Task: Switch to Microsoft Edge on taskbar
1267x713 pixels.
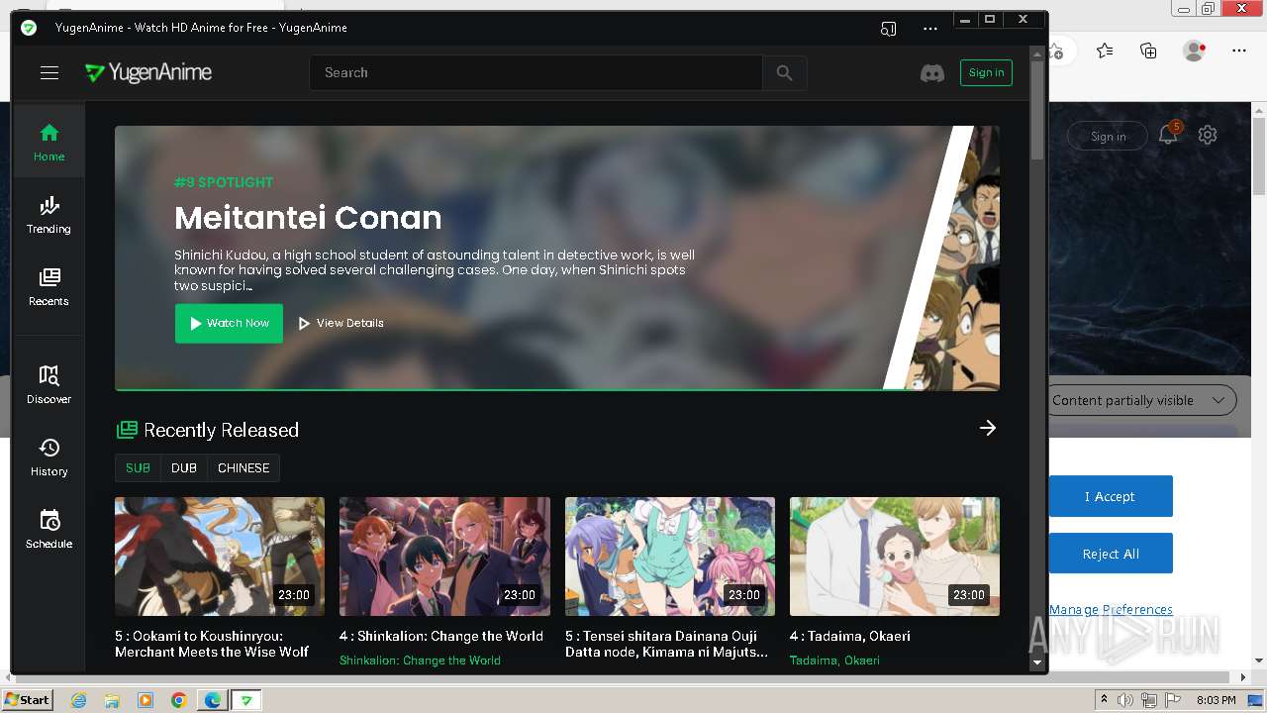Action: coord(213,700)
